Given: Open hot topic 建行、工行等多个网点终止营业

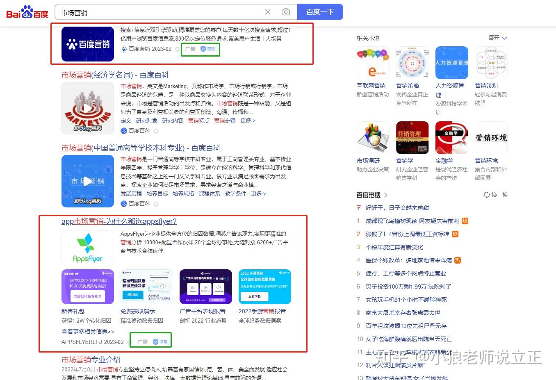Looking at the screenshot, I should (406, 273).
